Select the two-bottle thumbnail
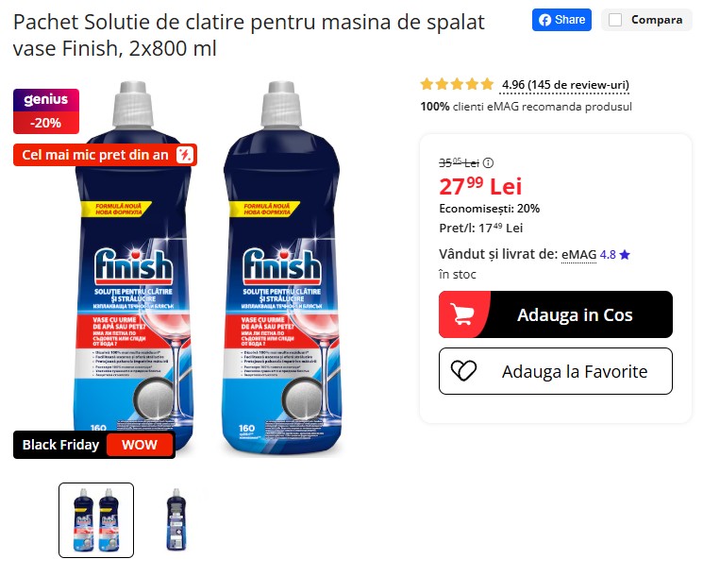 (96, 520)
